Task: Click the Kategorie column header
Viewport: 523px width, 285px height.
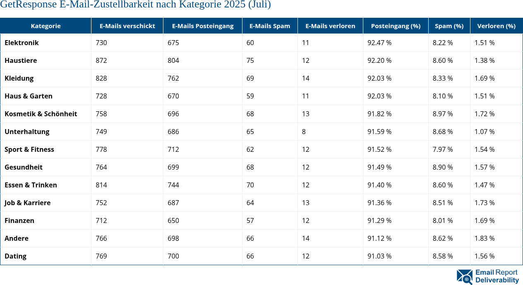Action: click(x=46, y=26)
